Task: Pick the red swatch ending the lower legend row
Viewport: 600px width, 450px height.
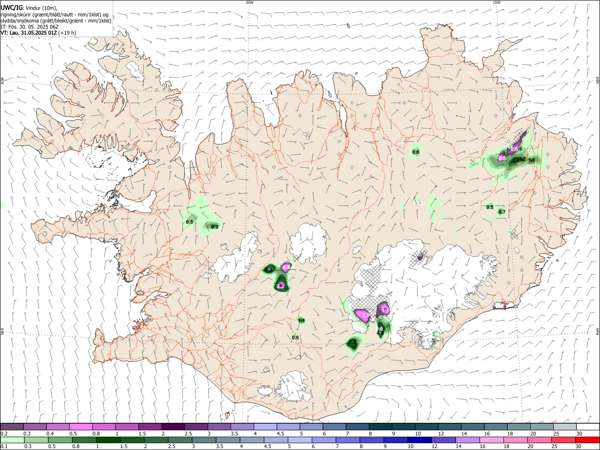Action: point(588,440)
